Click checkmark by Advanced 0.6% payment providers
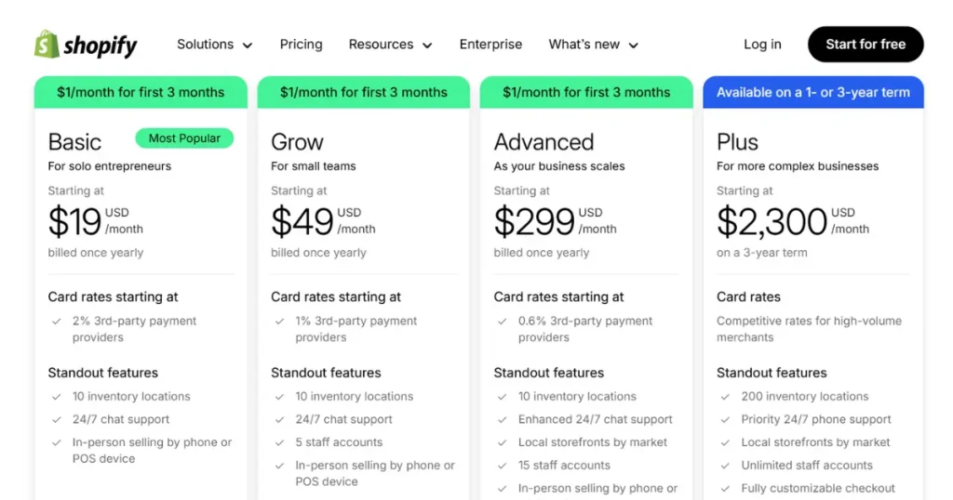This screenshot has height=500, width=953. (x=503, y=322)
